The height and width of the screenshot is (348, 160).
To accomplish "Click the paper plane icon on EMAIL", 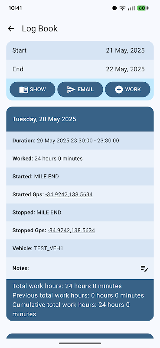I will point(71,90).
